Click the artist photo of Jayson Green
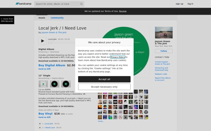The image size is (211, 131). click(164, 32)
